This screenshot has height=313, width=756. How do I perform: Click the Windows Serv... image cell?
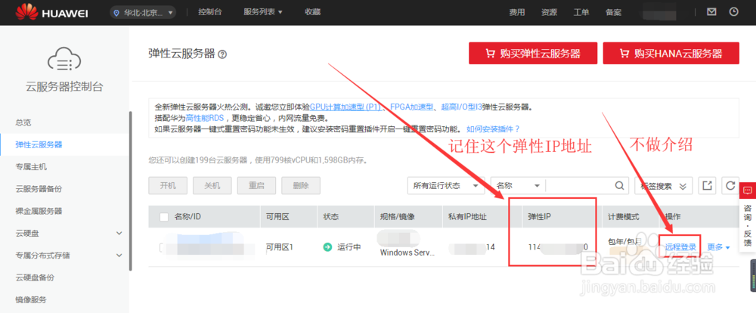point(407,253)
